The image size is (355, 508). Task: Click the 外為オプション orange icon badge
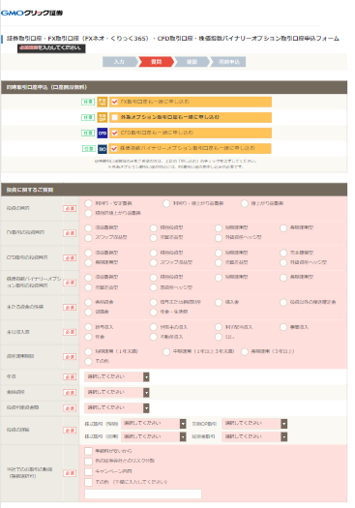103,117
